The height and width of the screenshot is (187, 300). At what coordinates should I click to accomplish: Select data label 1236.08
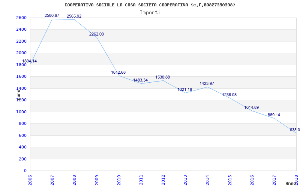229,95
